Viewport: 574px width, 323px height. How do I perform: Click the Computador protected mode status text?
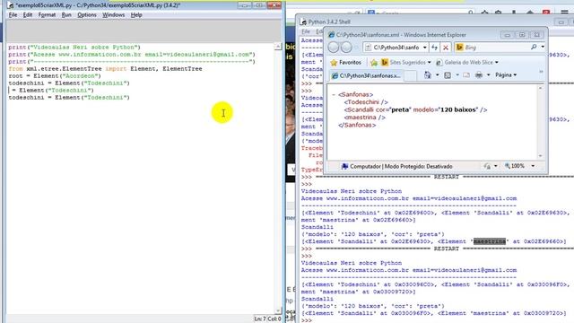click(x=401, y=167)
